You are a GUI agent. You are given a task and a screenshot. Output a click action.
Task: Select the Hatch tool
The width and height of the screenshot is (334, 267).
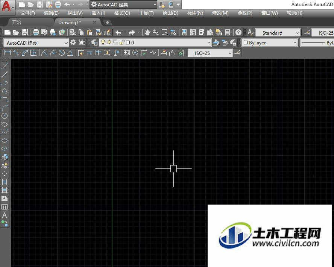coord(5,182)
